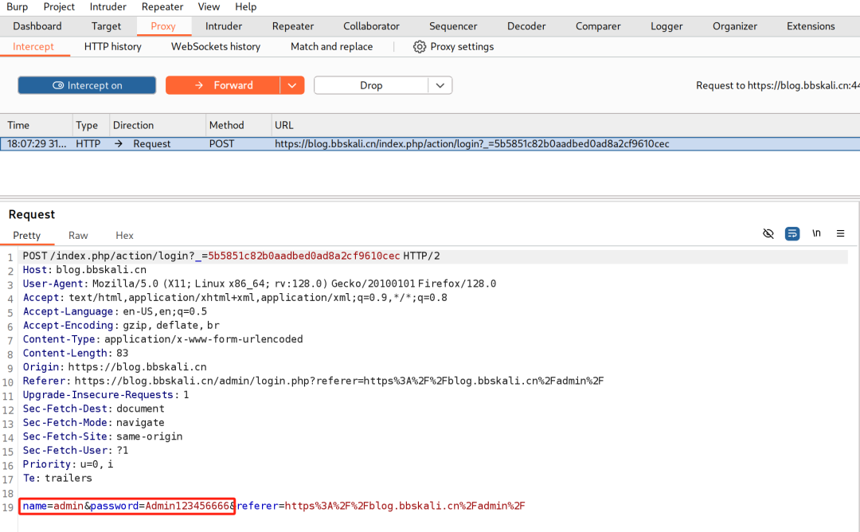Expand the Forward dropdown arrow
This screenshot has height=532, width=860.
point(292,85)
